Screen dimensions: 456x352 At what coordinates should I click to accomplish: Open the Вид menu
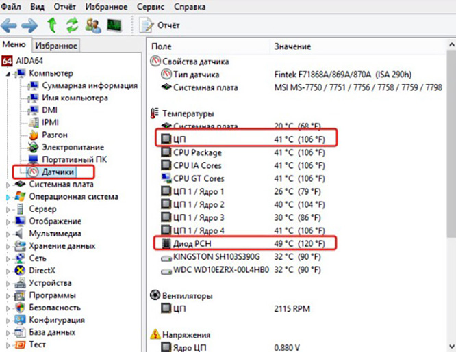tap(37, 6)
